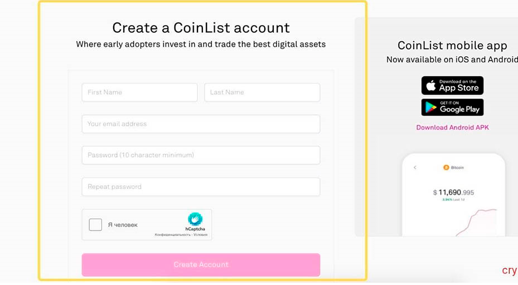Click the back arrow in phone preview

(415, 168)
